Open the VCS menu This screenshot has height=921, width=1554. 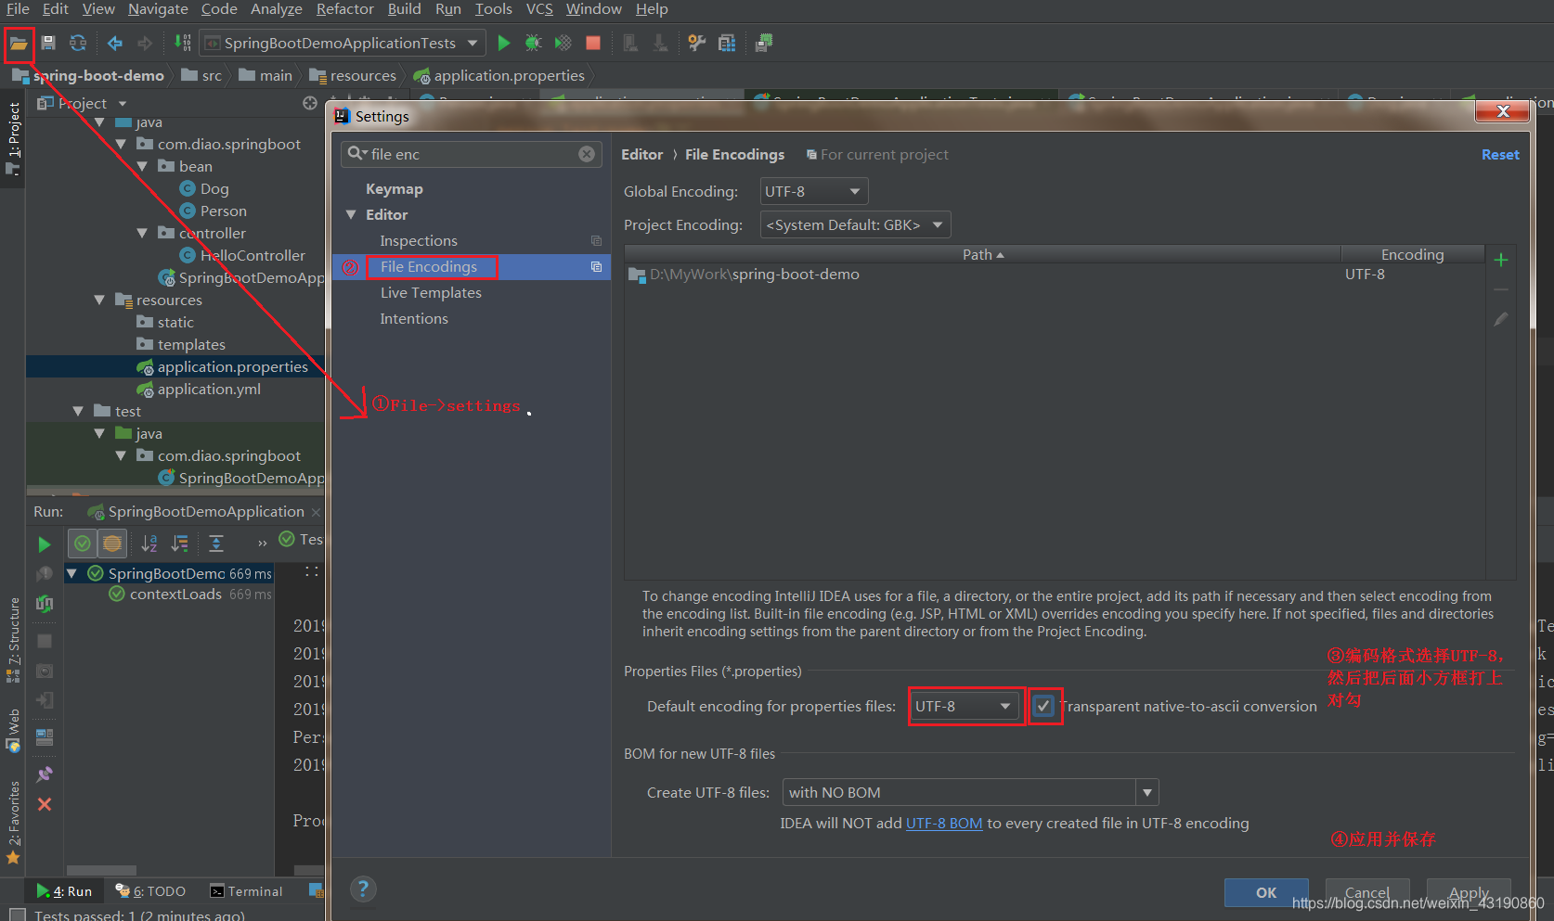pyautogui.click(x=539, y=9)
